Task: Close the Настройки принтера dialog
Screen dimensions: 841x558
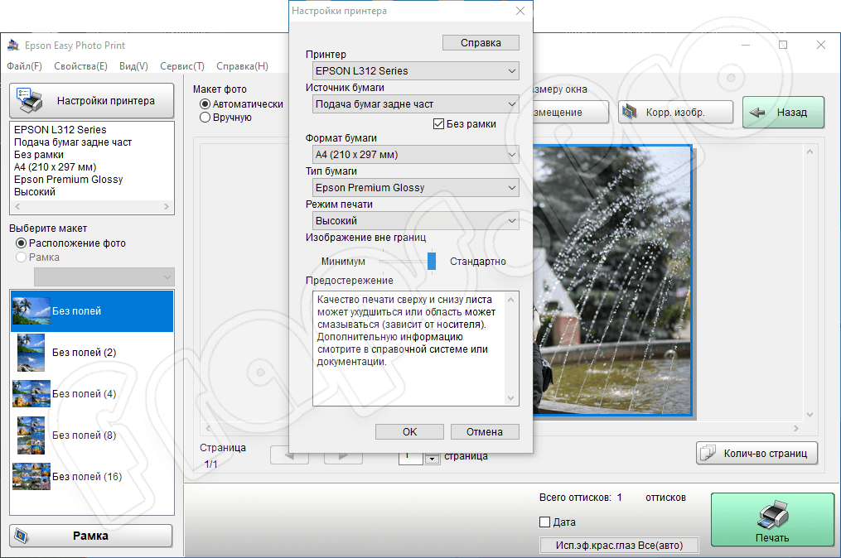Action: 520,11
